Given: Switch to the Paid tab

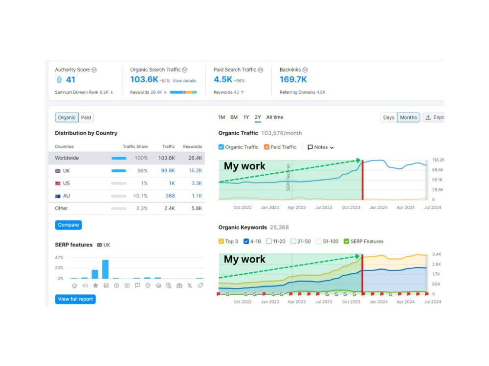Looking at the screenshot, I should coord(86,117).
